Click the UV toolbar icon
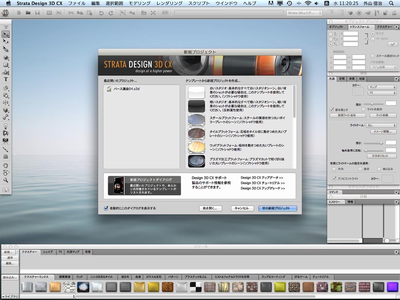 [x=165, y=12]
